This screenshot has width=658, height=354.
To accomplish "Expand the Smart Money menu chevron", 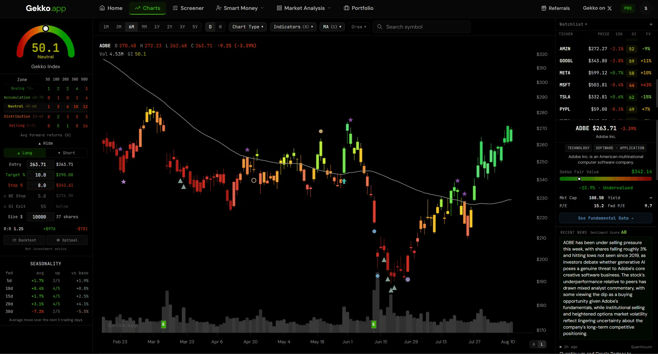I will tap(262, 8).
